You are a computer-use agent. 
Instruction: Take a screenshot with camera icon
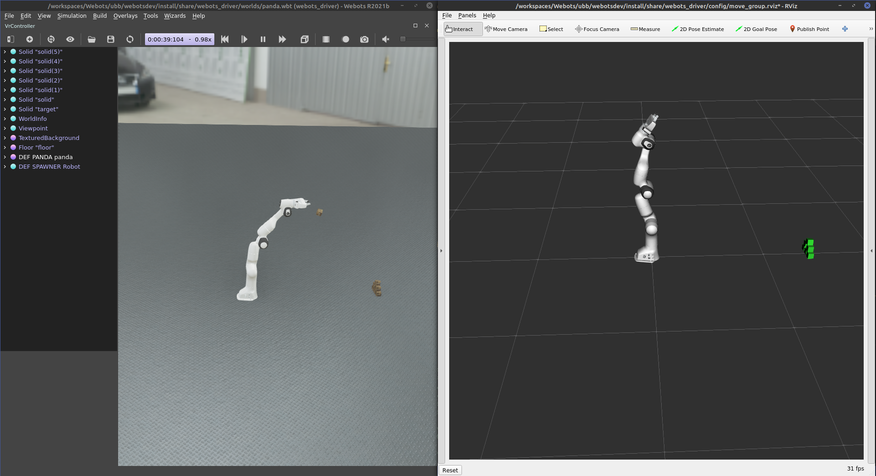[364, 39]
